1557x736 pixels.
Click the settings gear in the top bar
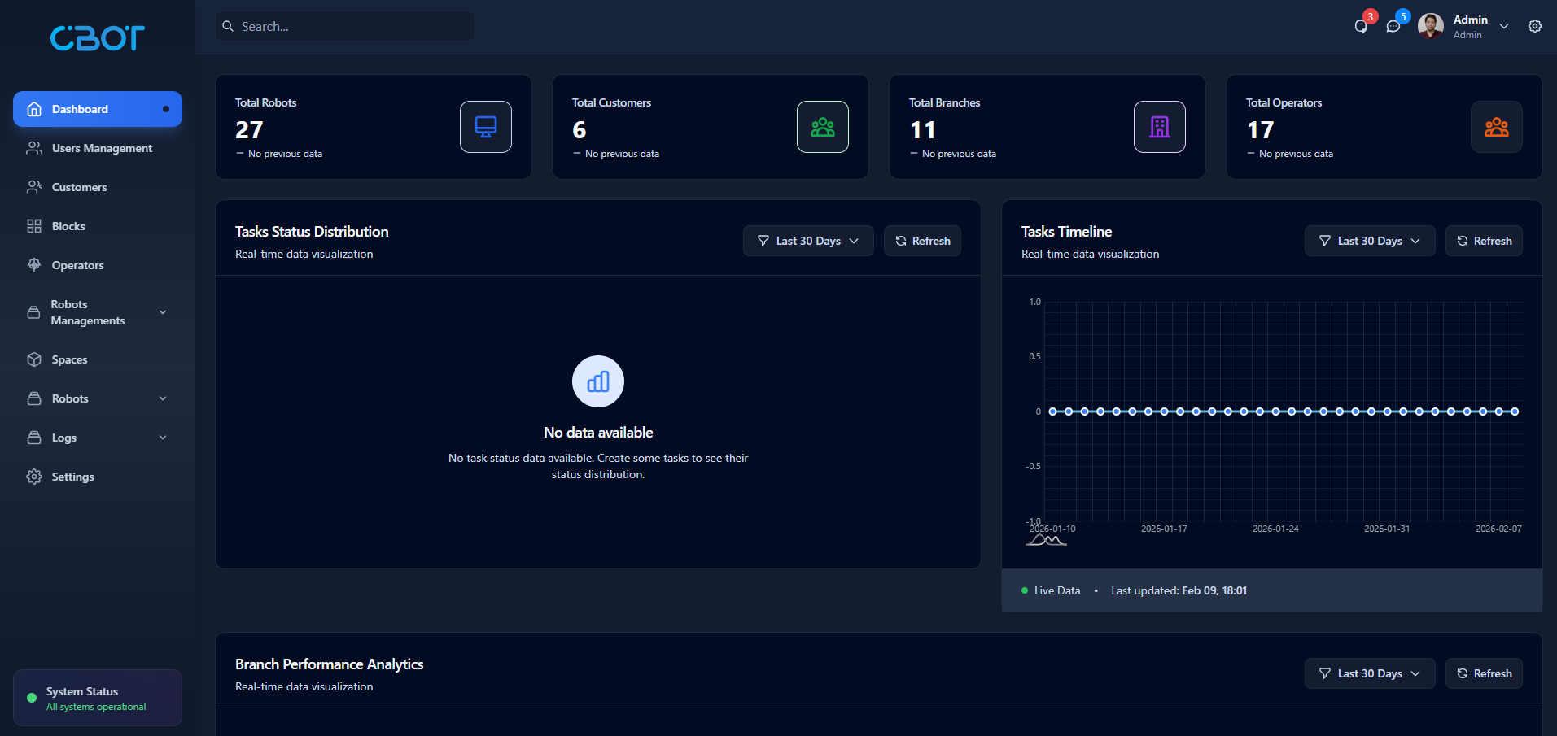(x=1534, y=26)
